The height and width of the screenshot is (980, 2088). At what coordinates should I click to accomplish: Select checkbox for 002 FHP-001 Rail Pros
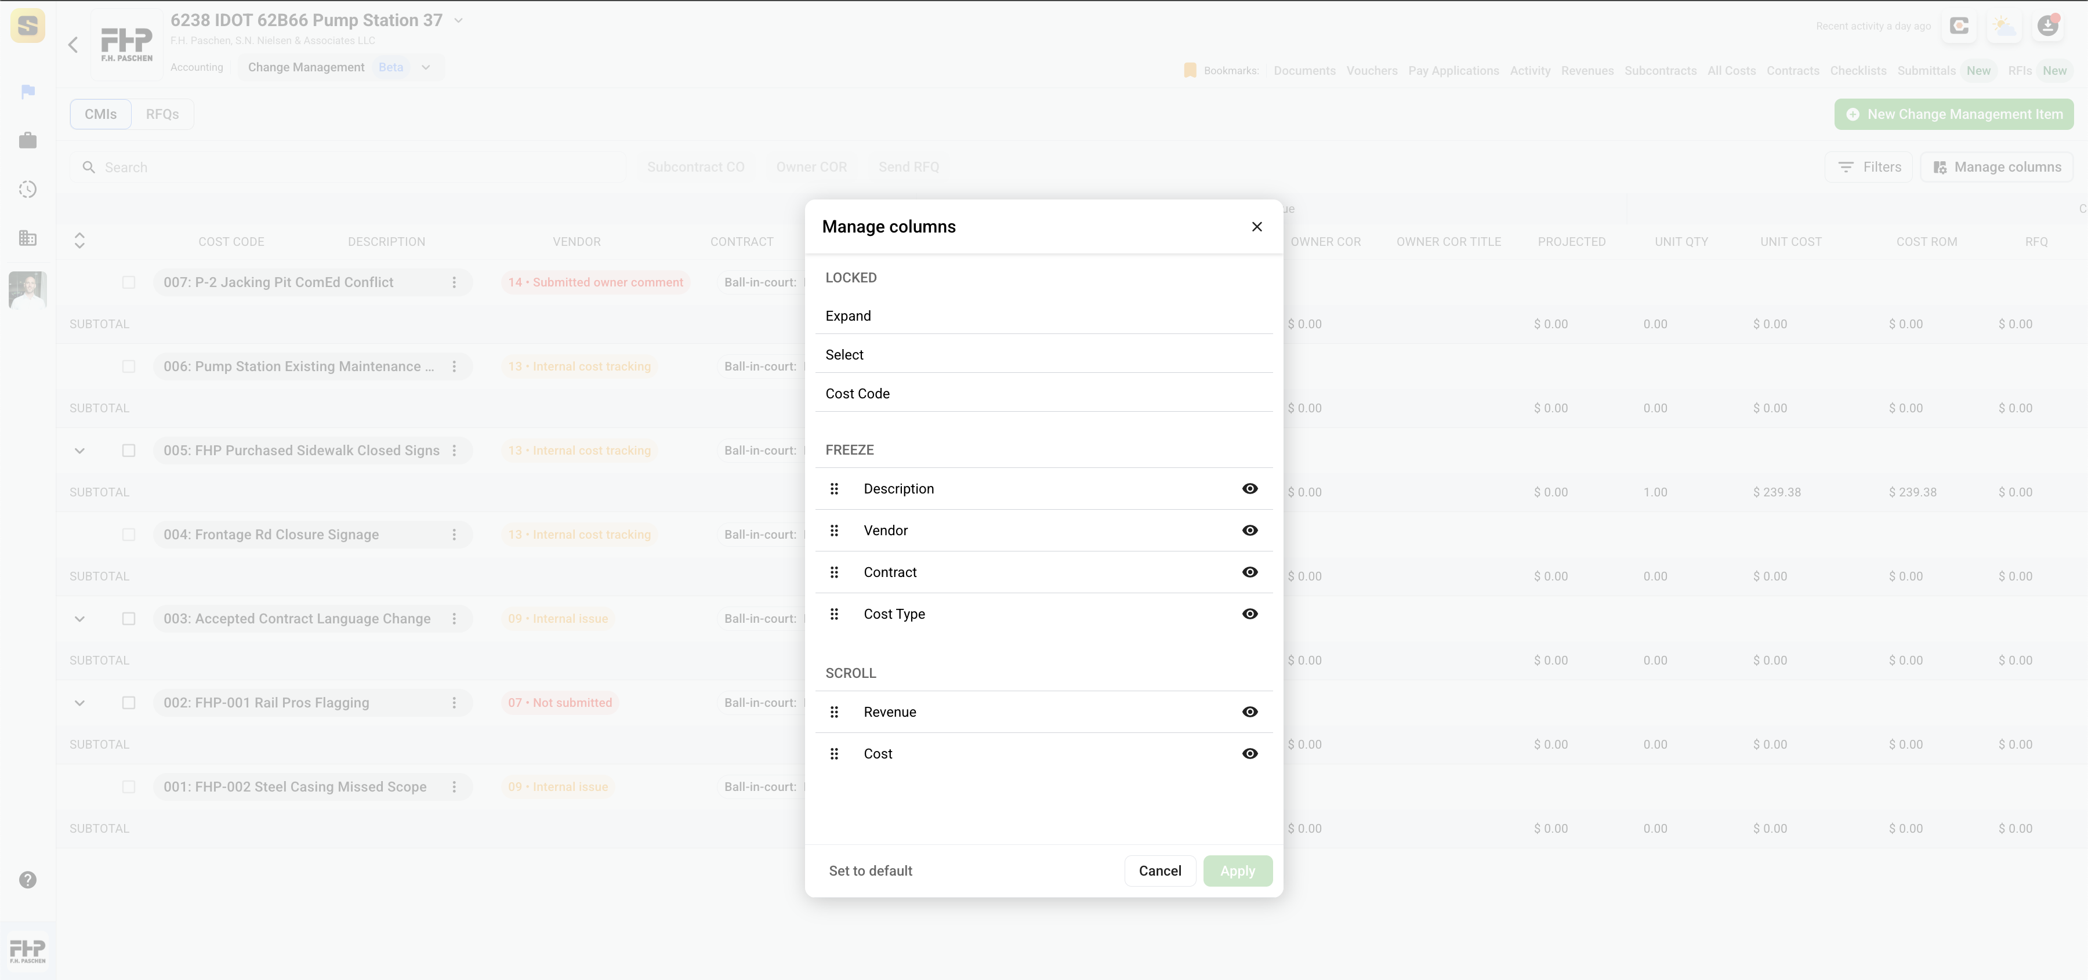coord(129,703)
